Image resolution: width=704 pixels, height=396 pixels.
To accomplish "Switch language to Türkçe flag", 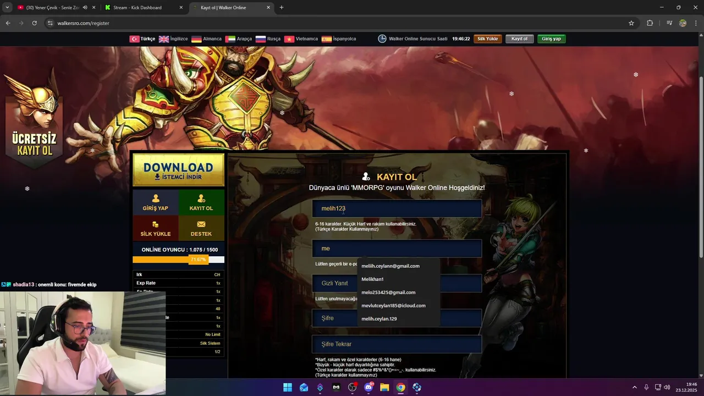I will pos(142,39).
